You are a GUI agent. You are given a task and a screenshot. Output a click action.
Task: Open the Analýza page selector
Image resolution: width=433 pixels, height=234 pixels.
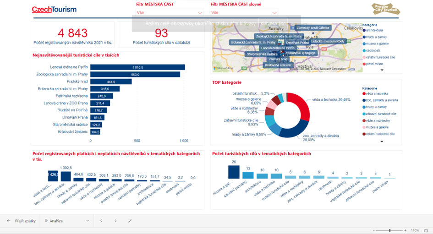(67, 221)
